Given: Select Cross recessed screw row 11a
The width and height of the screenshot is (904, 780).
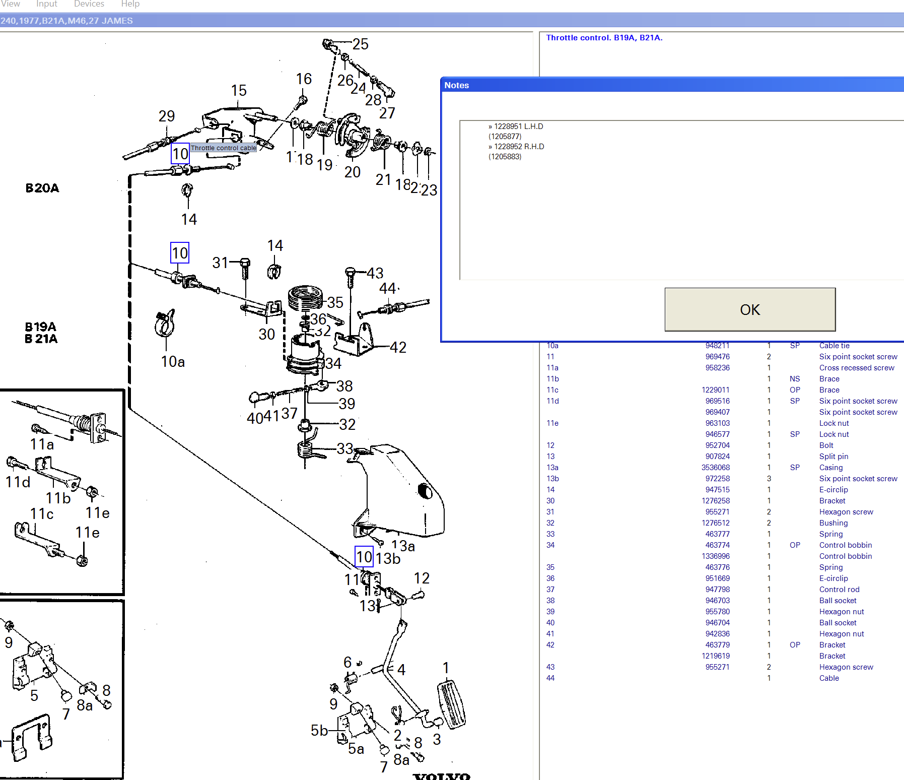Looking at the screenshot, I should (722, 368).
